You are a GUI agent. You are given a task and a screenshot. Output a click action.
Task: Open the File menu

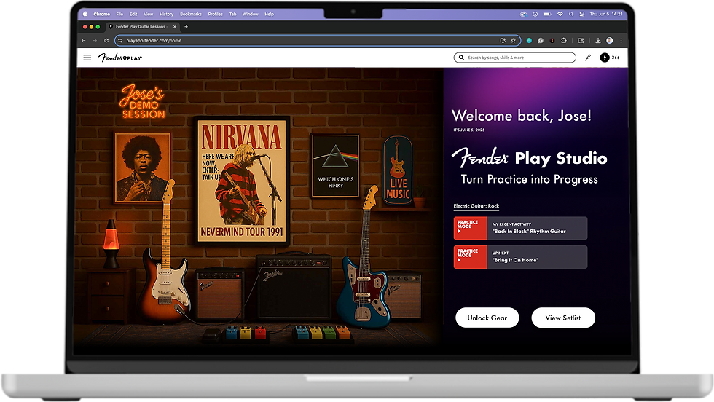pos(119,14)
